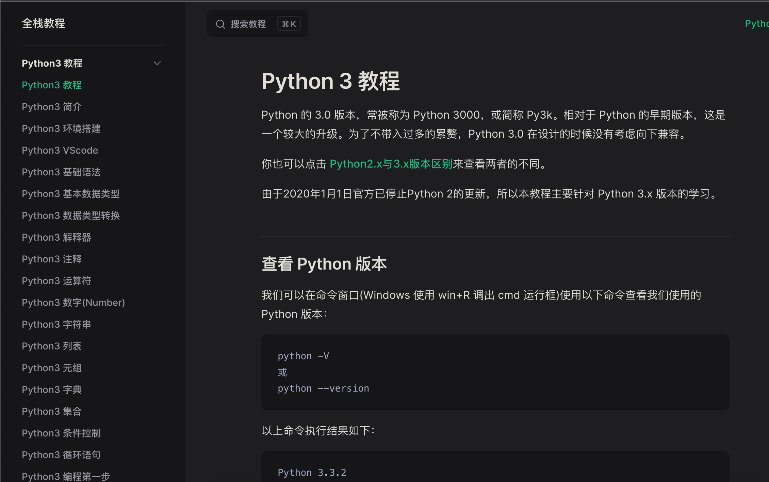
Task: Open Python3 循环语句 sidebar entry
Action: pyautogui.click(x=61, y=455)
